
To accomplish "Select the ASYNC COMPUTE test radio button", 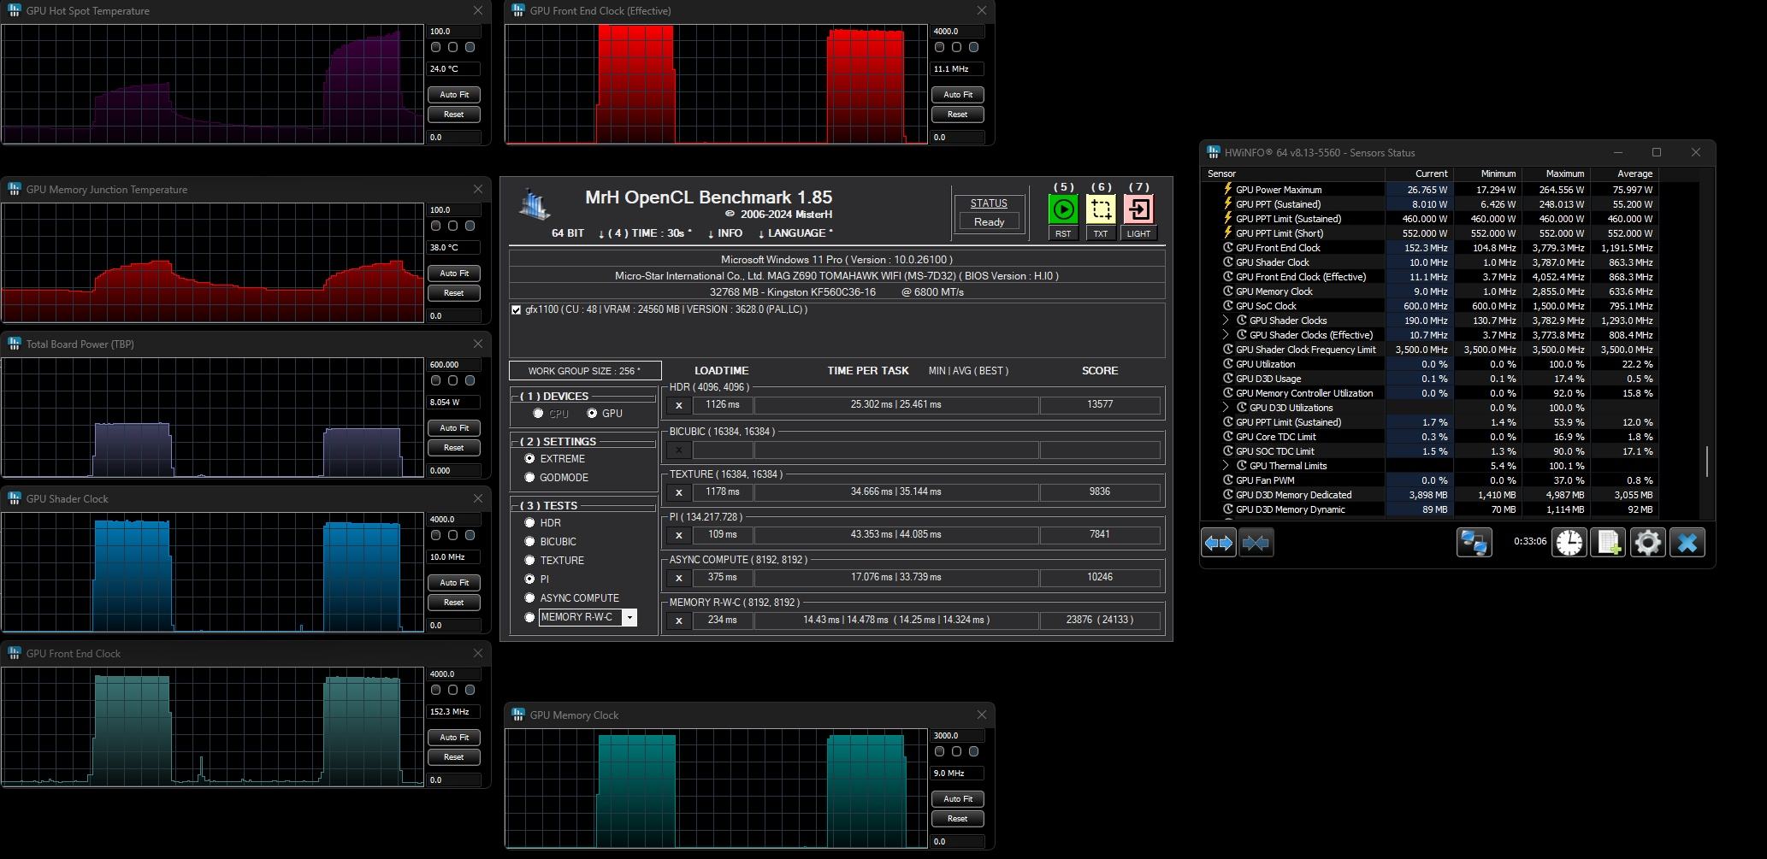I will point(529,598).
